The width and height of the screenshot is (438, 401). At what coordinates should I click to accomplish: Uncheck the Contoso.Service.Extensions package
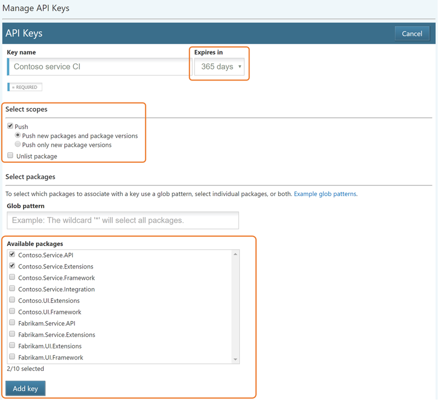click(x=12, y=265)
